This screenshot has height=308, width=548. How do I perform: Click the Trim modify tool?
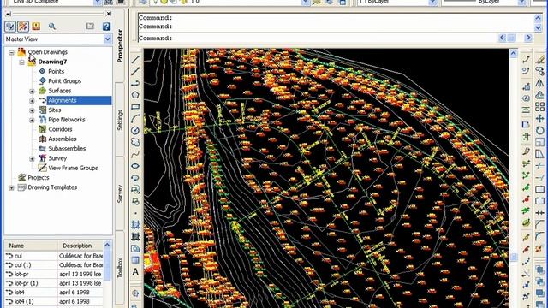540,166
